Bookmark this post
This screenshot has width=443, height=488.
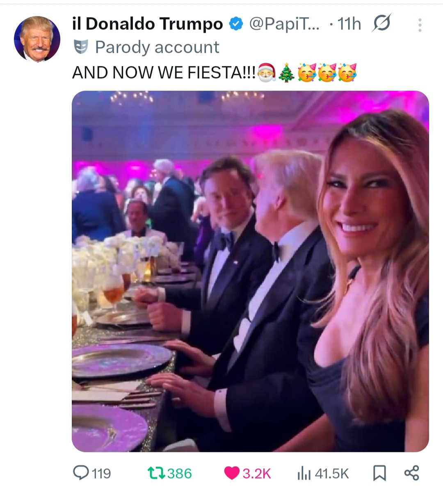[379, 473]
